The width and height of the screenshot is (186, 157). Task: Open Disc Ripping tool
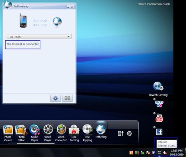tap(88, 133)
